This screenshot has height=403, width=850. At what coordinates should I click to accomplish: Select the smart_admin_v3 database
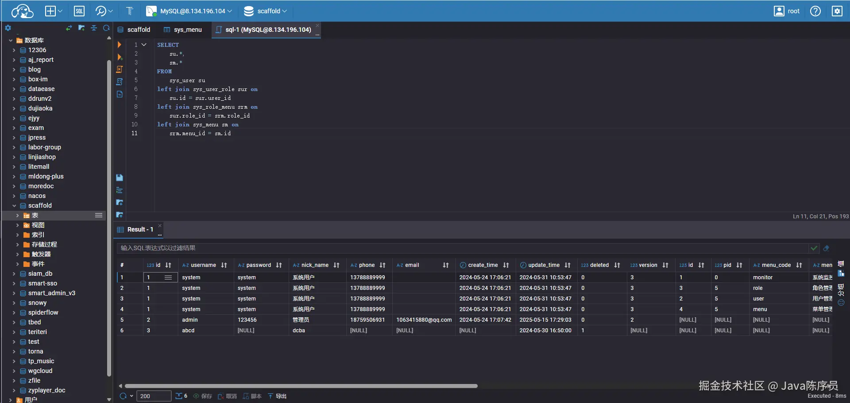click(52, 293)
